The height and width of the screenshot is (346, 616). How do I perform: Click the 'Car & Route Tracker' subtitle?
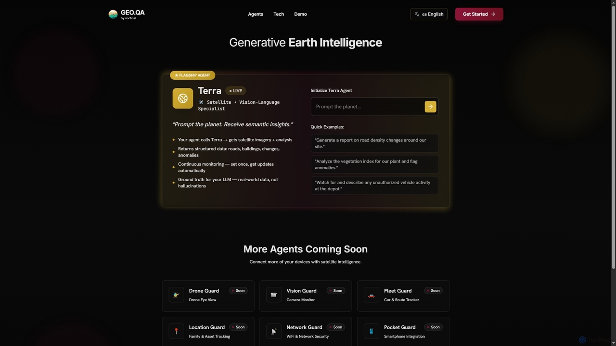click(x=401, y=300)
